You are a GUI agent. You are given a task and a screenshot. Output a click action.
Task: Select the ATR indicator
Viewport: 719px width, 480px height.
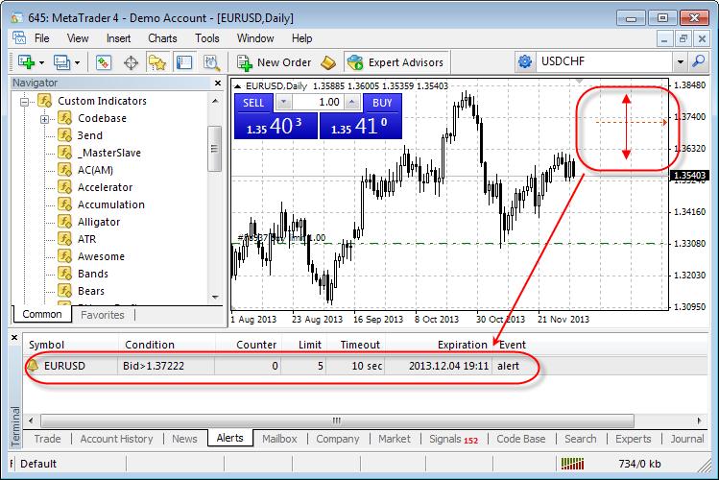pos(86,239)
